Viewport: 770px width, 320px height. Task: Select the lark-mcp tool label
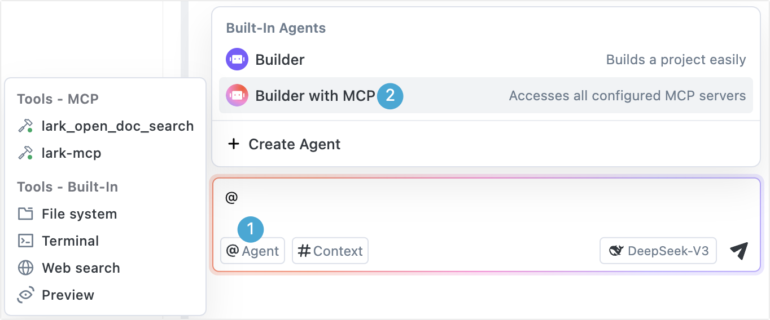pos(71,153)
